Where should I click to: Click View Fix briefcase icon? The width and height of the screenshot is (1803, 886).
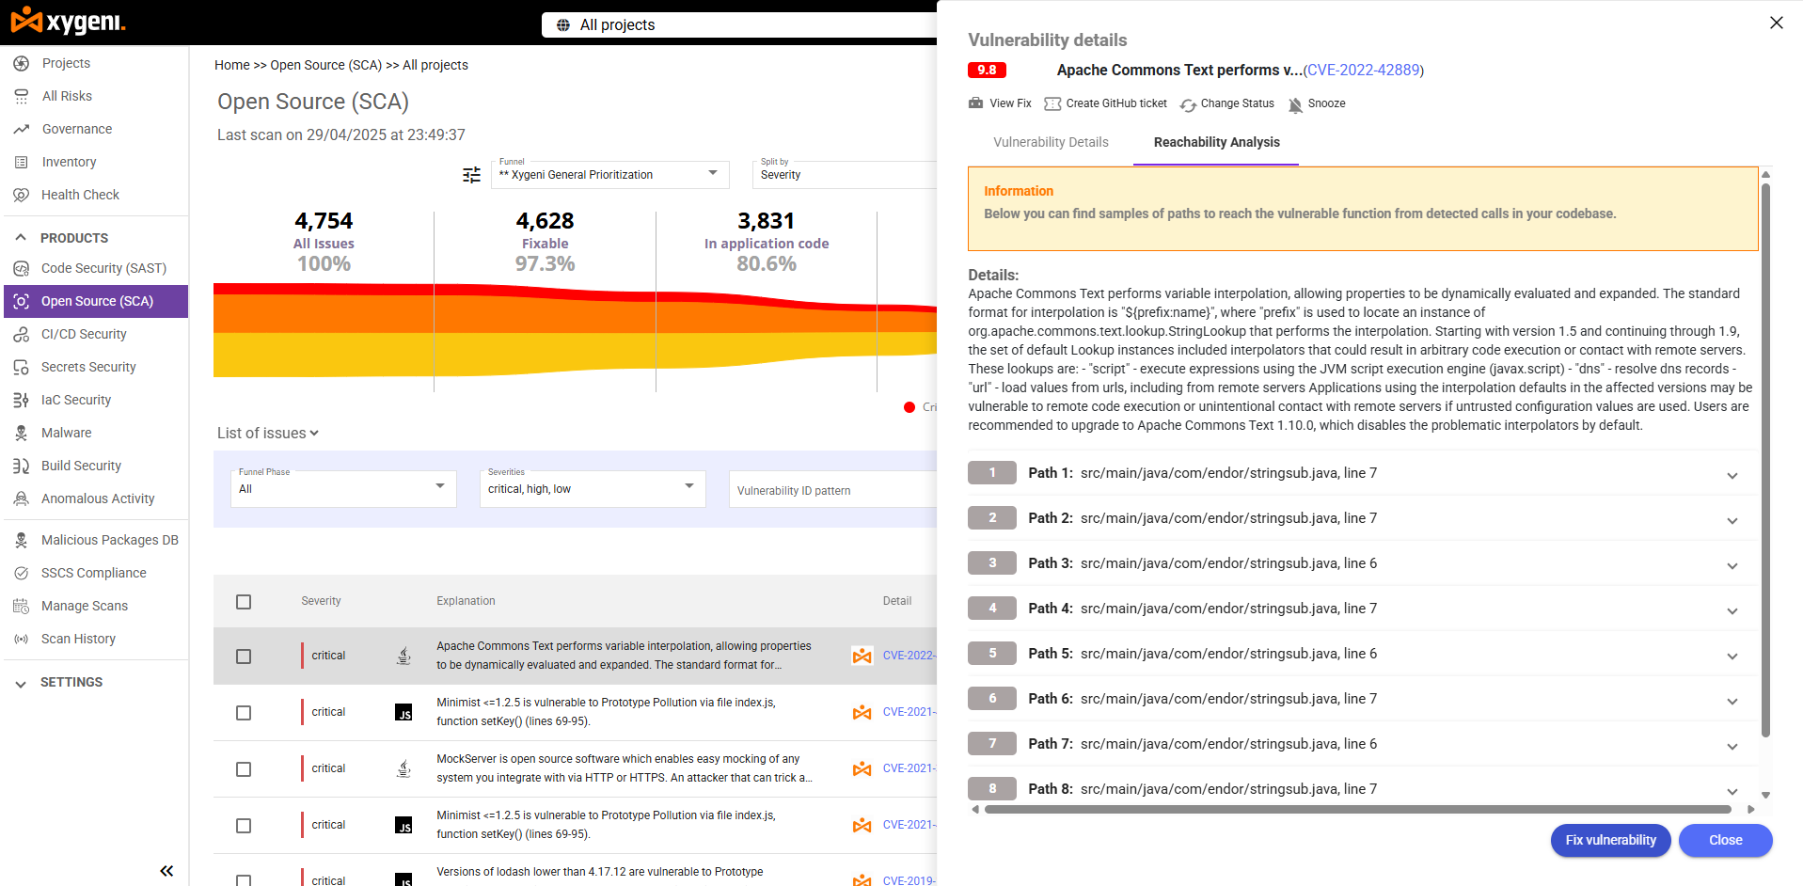[976, 103]
